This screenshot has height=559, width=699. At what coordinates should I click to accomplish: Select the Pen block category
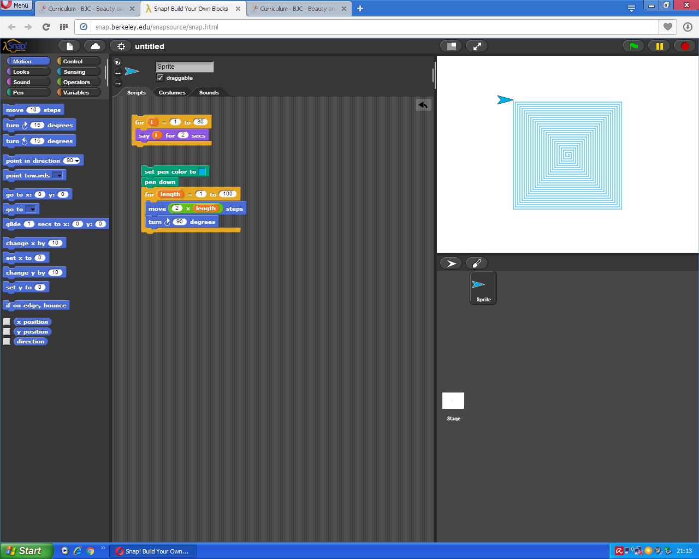point(28,92)
